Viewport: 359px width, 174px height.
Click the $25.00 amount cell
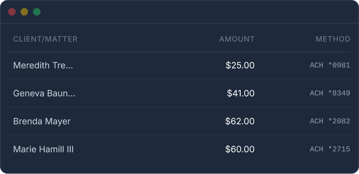(240, 65)
